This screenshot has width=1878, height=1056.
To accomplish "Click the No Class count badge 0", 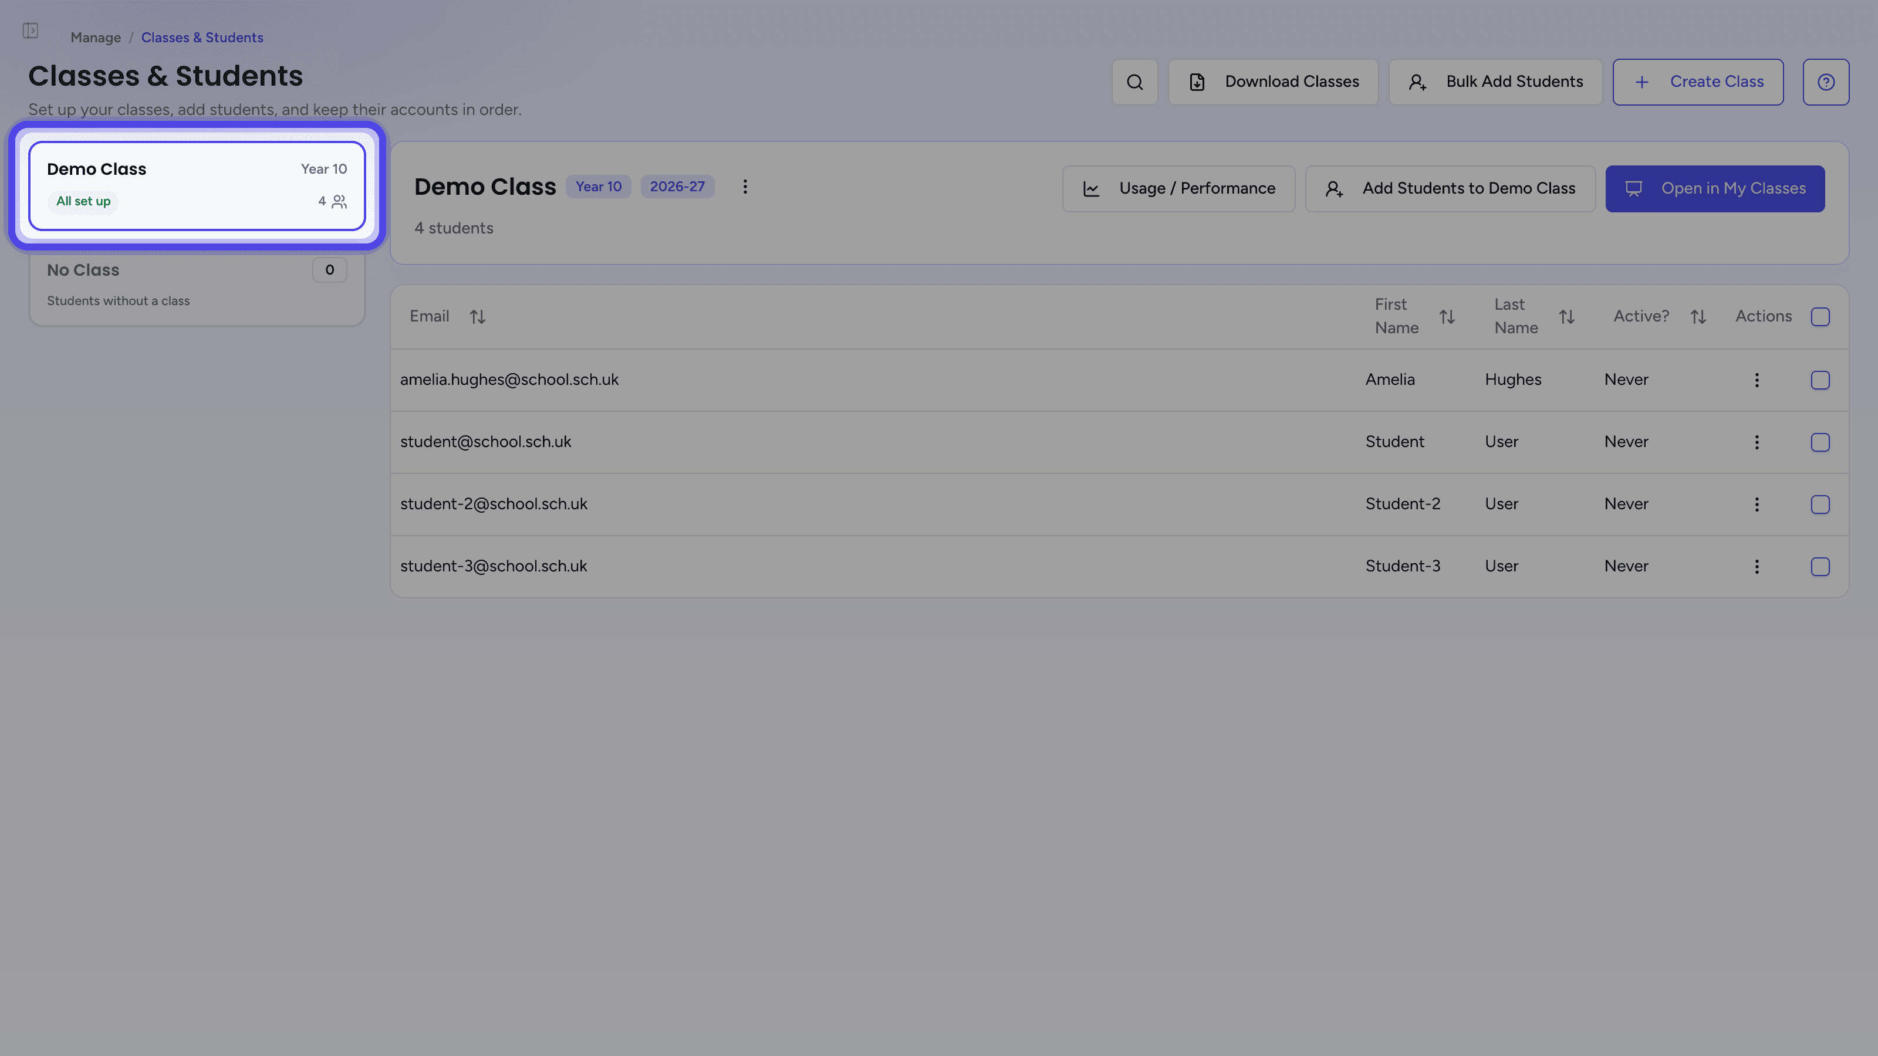I will point(329,270).
